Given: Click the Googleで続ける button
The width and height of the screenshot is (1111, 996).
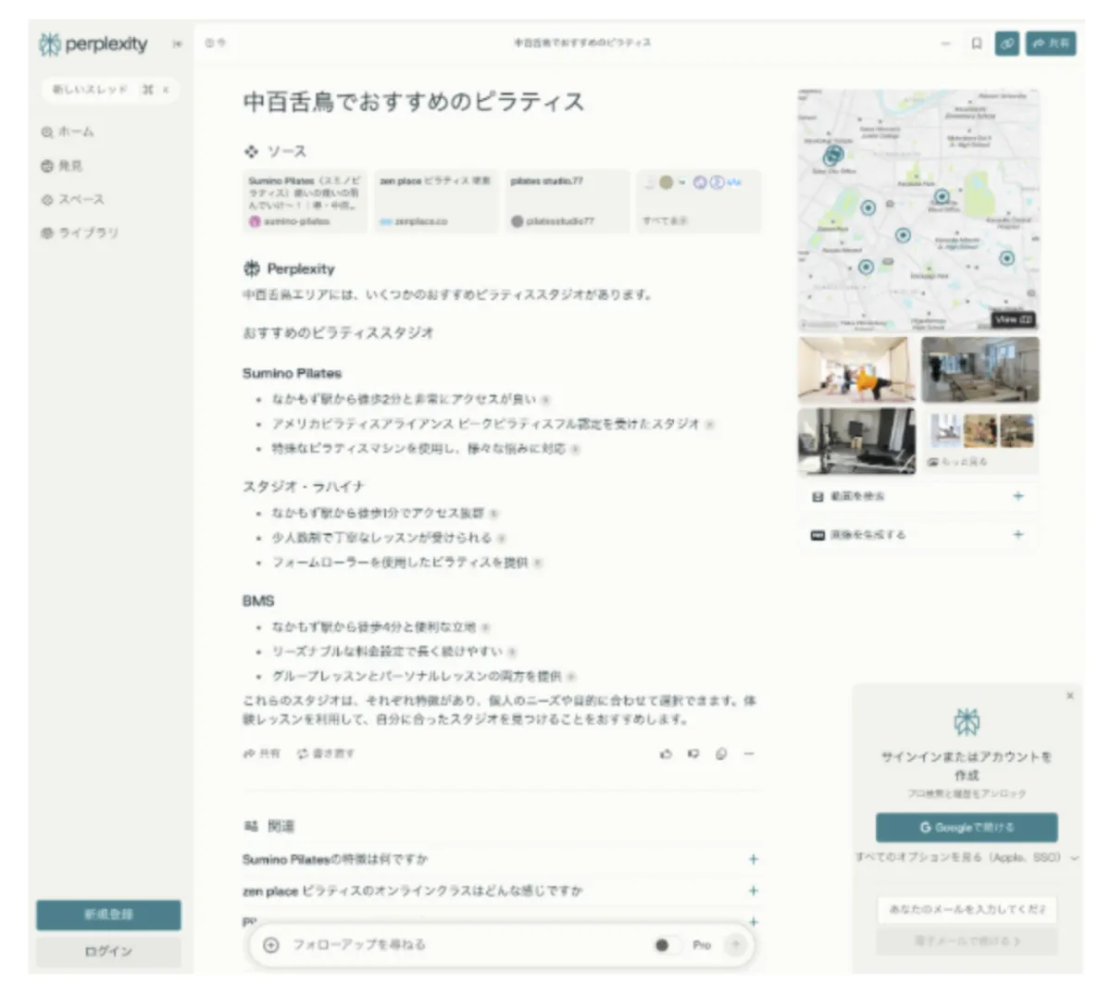Looking at the screenshot, I should coord(967,828).
